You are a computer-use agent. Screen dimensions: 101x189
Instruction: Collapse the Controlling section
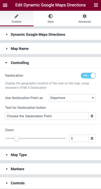pyautogui.click(x=50, y=63)
